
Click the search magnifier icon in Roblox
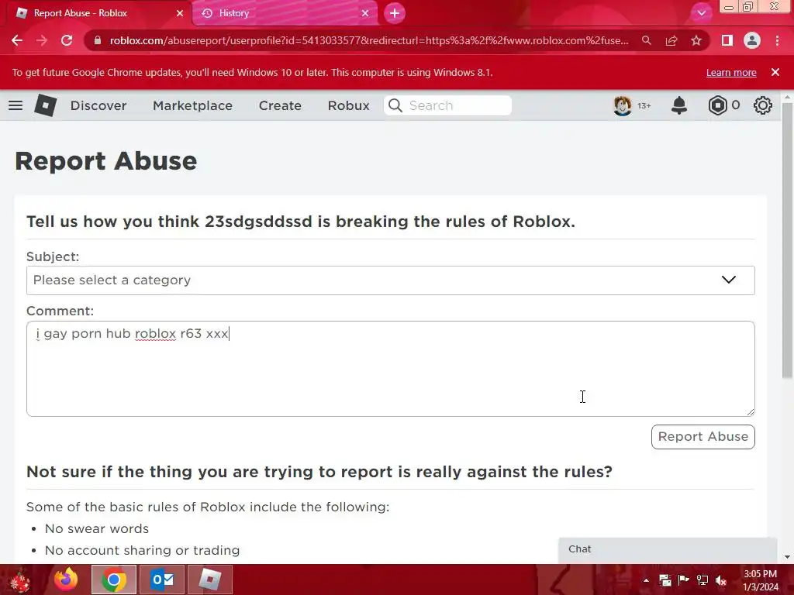395,105
